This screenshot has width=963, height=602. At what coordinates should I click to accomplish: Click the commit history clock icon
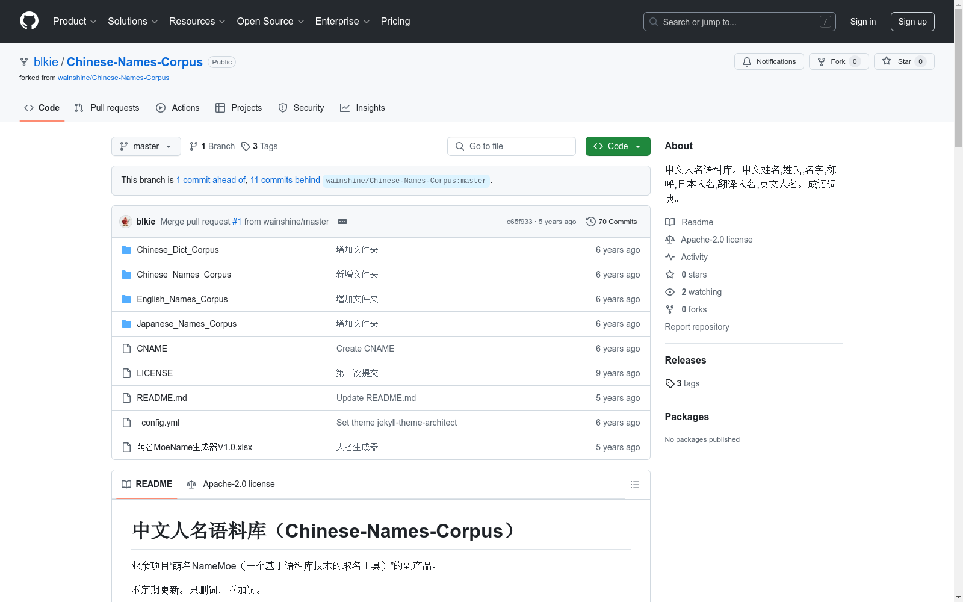coord(591,222)
